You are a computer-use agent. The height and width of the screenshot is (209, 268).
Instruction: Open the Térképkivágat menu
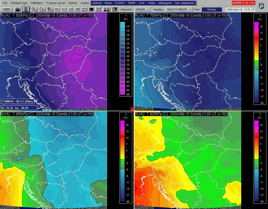pos(18,3)
